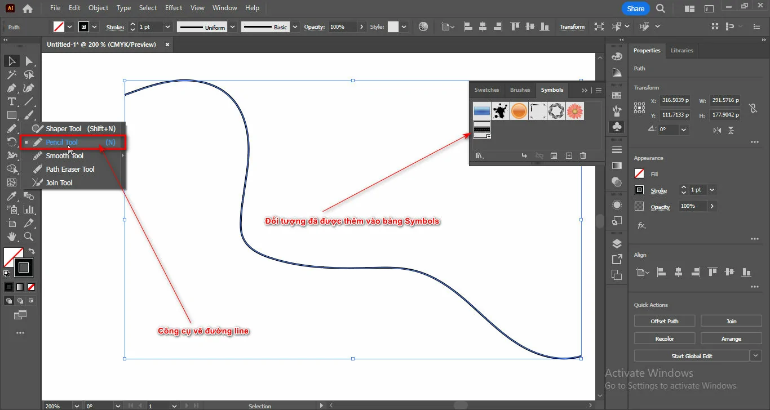The height and width of the screenshot is (410, 770).
Task: Expand the Start Global Edit dropdown arrow
Action: (755, 356)
